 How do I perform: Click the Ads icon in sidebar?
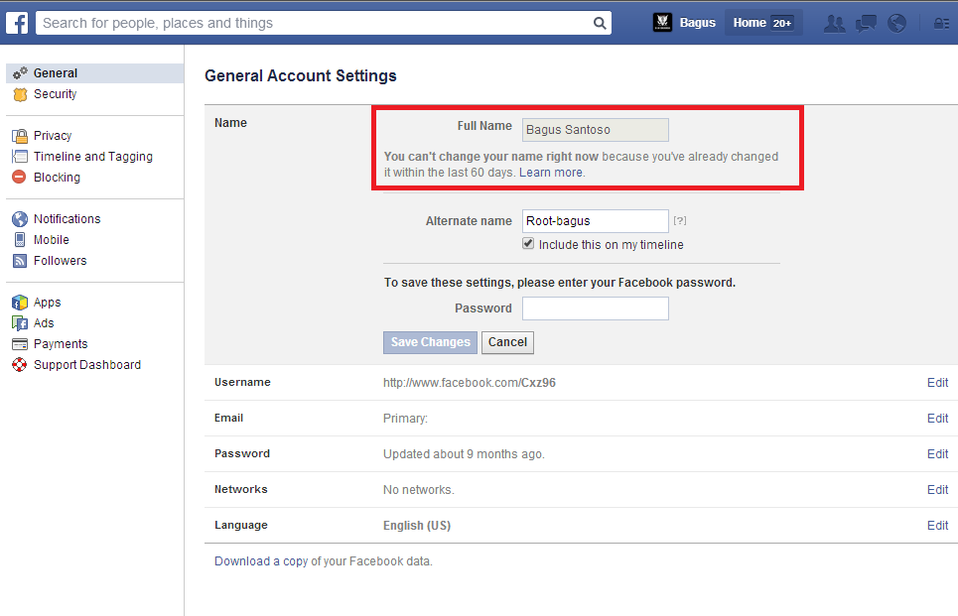[20, 323]
